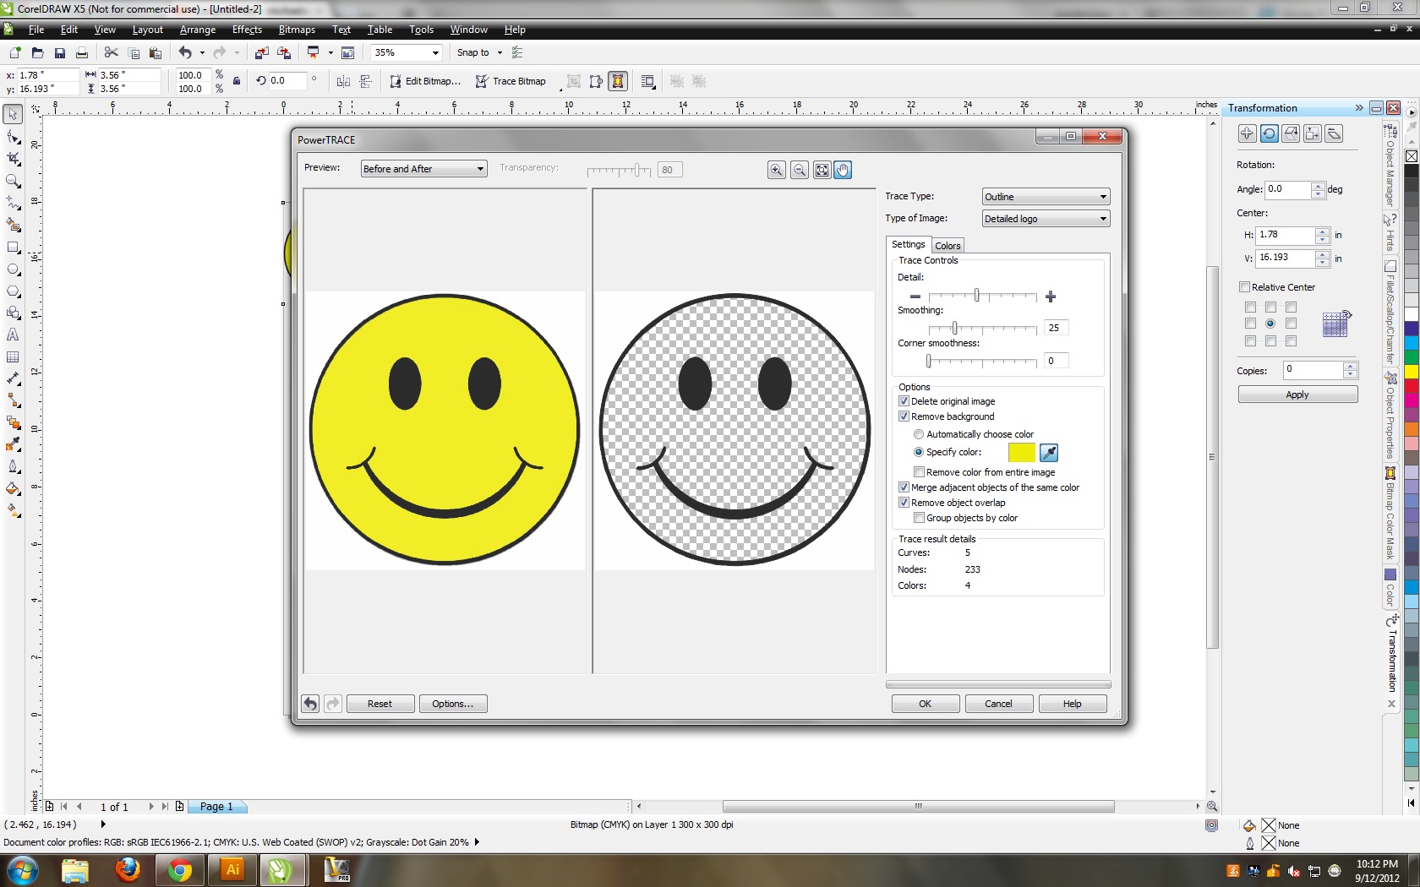The width and height of the screenshot is (1420, 887).
Task: Click OK in PowerTRACE dialog
Action: click(x=926, y=704)
